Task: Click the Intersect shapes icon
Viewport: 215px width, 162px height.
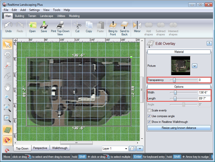Action: (173, 25)
